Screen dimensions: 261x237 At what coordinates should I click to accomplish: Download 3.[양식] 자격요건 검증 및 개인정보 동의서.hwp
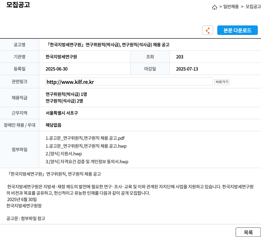point(87,162)
